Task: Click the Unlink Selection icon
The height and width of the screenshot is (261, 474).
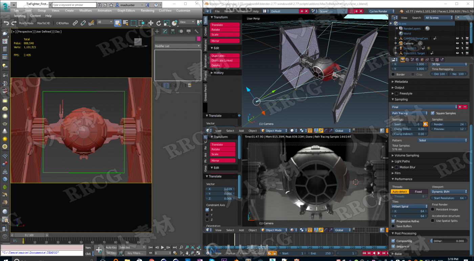Action: click(x=83, y=23)
